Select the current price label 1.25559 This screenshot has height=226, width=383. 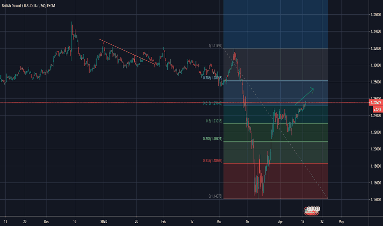376,103
